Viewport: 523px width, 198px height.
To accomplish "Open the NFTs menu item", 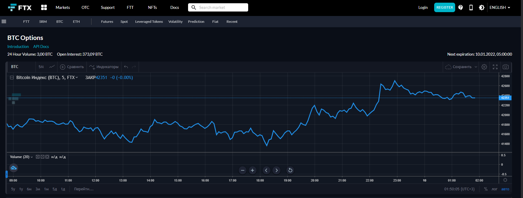I will point(152,7).
